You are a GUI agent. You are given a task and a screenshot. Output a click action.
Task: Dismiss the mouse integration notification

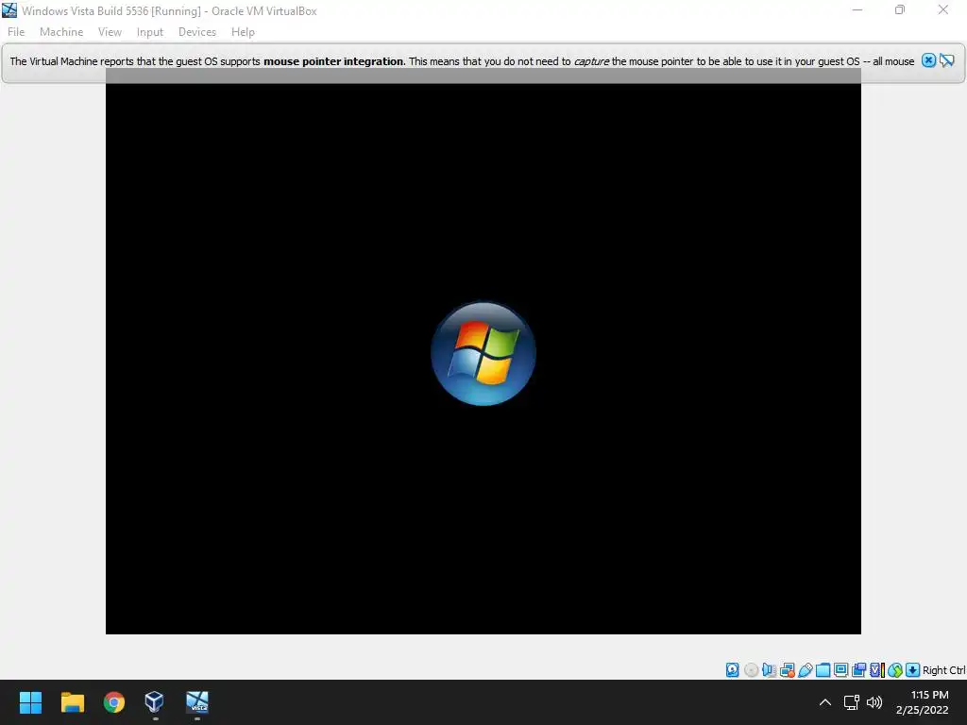pos(929,60)
